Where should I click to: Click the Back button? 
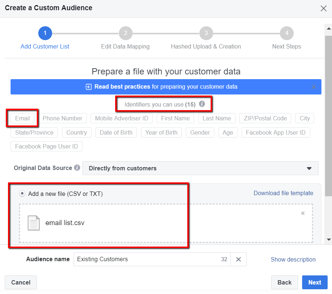point(284,282)
